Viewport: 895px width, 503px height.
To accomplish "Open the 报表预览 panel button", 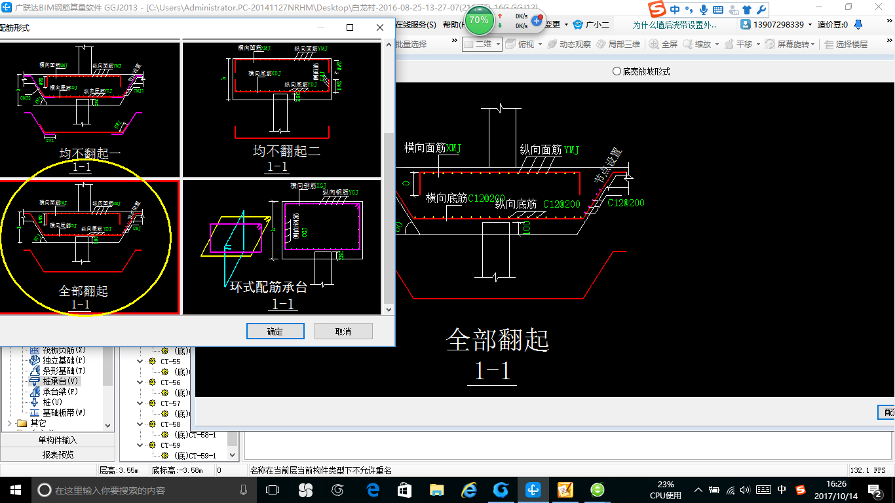I will (x=58, y=455).
